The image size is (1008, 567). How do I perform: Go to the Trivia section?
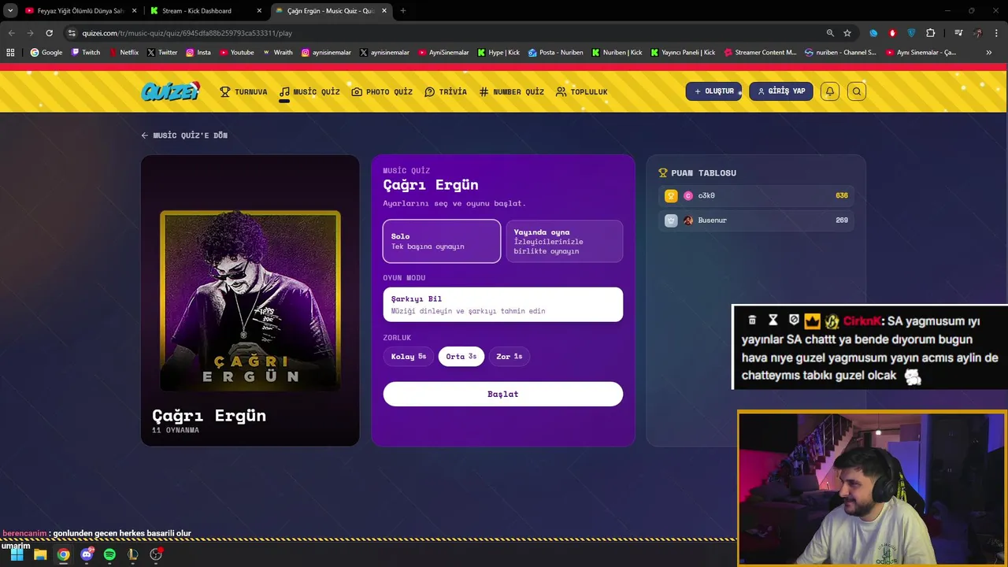(x=446, y=92)
